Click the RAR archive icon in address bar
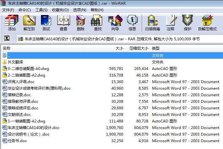Viewport: 223px width, 149px height. click(x=21, y=39)
